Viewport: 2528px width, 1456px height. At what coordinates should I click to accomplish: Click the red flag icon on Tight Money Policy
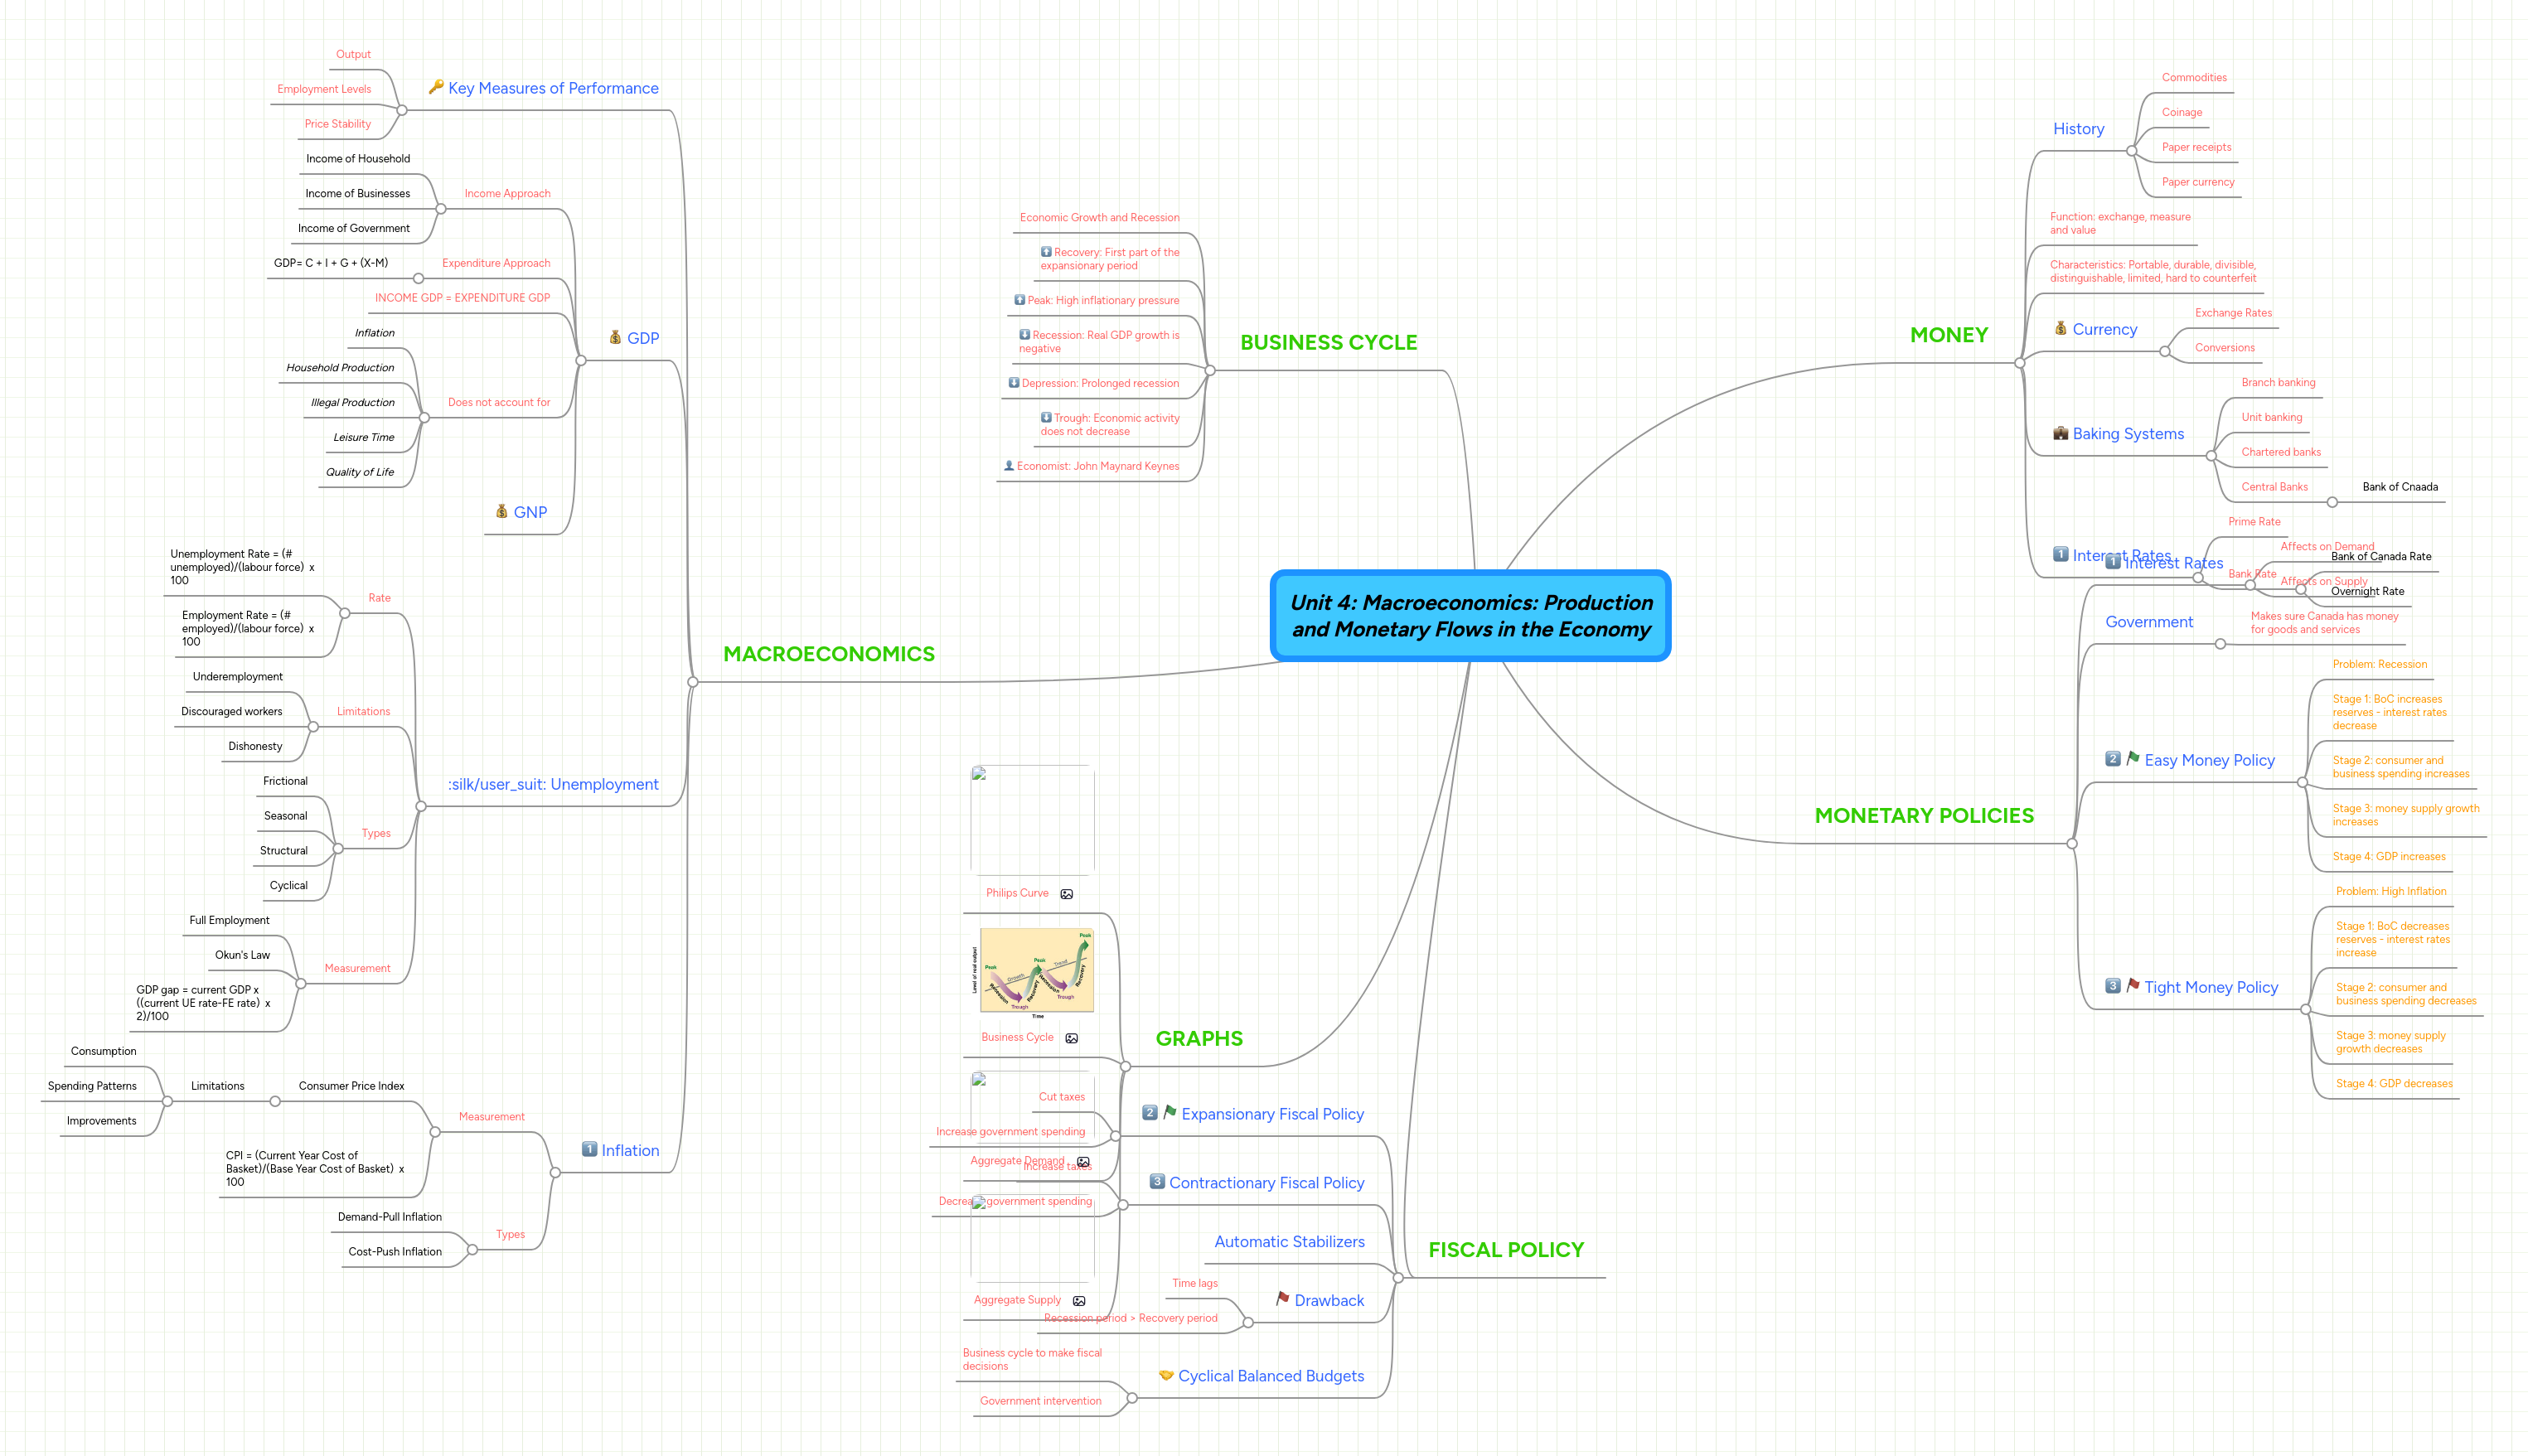pyautogui.click(x=2133, y=986)
